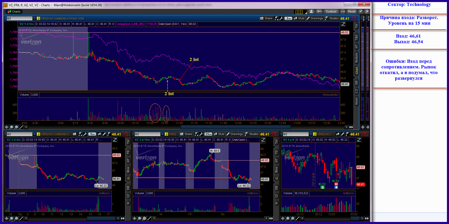Click the auto-scroll expand icon on main chart
The height and width of the screenshot is (224, 449).
pos(351,127)
